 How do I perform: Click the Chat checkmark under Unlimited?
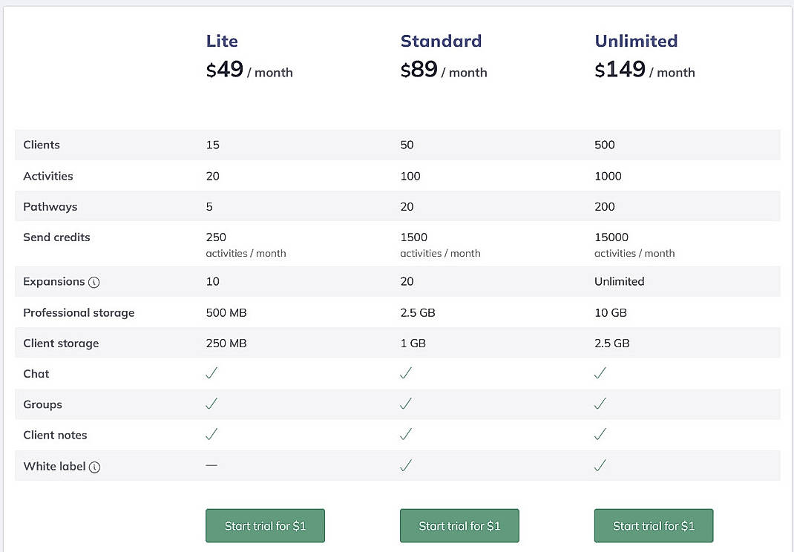tap(600, 373)
